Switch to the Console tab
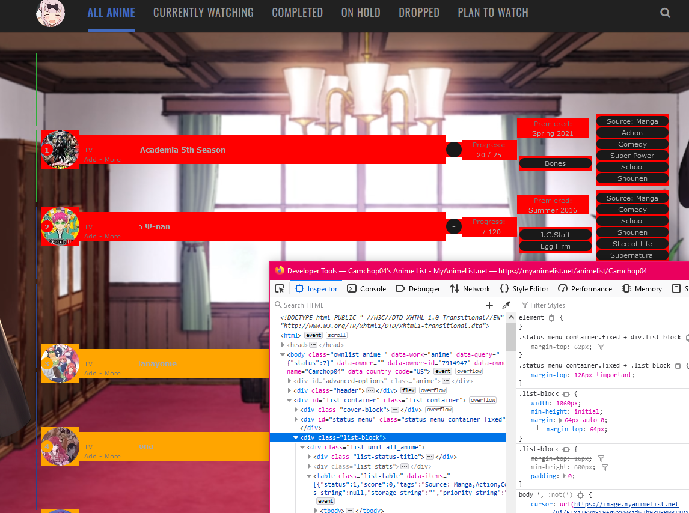The width and height of the screenshot is (689, 513). tap(367, 289)
